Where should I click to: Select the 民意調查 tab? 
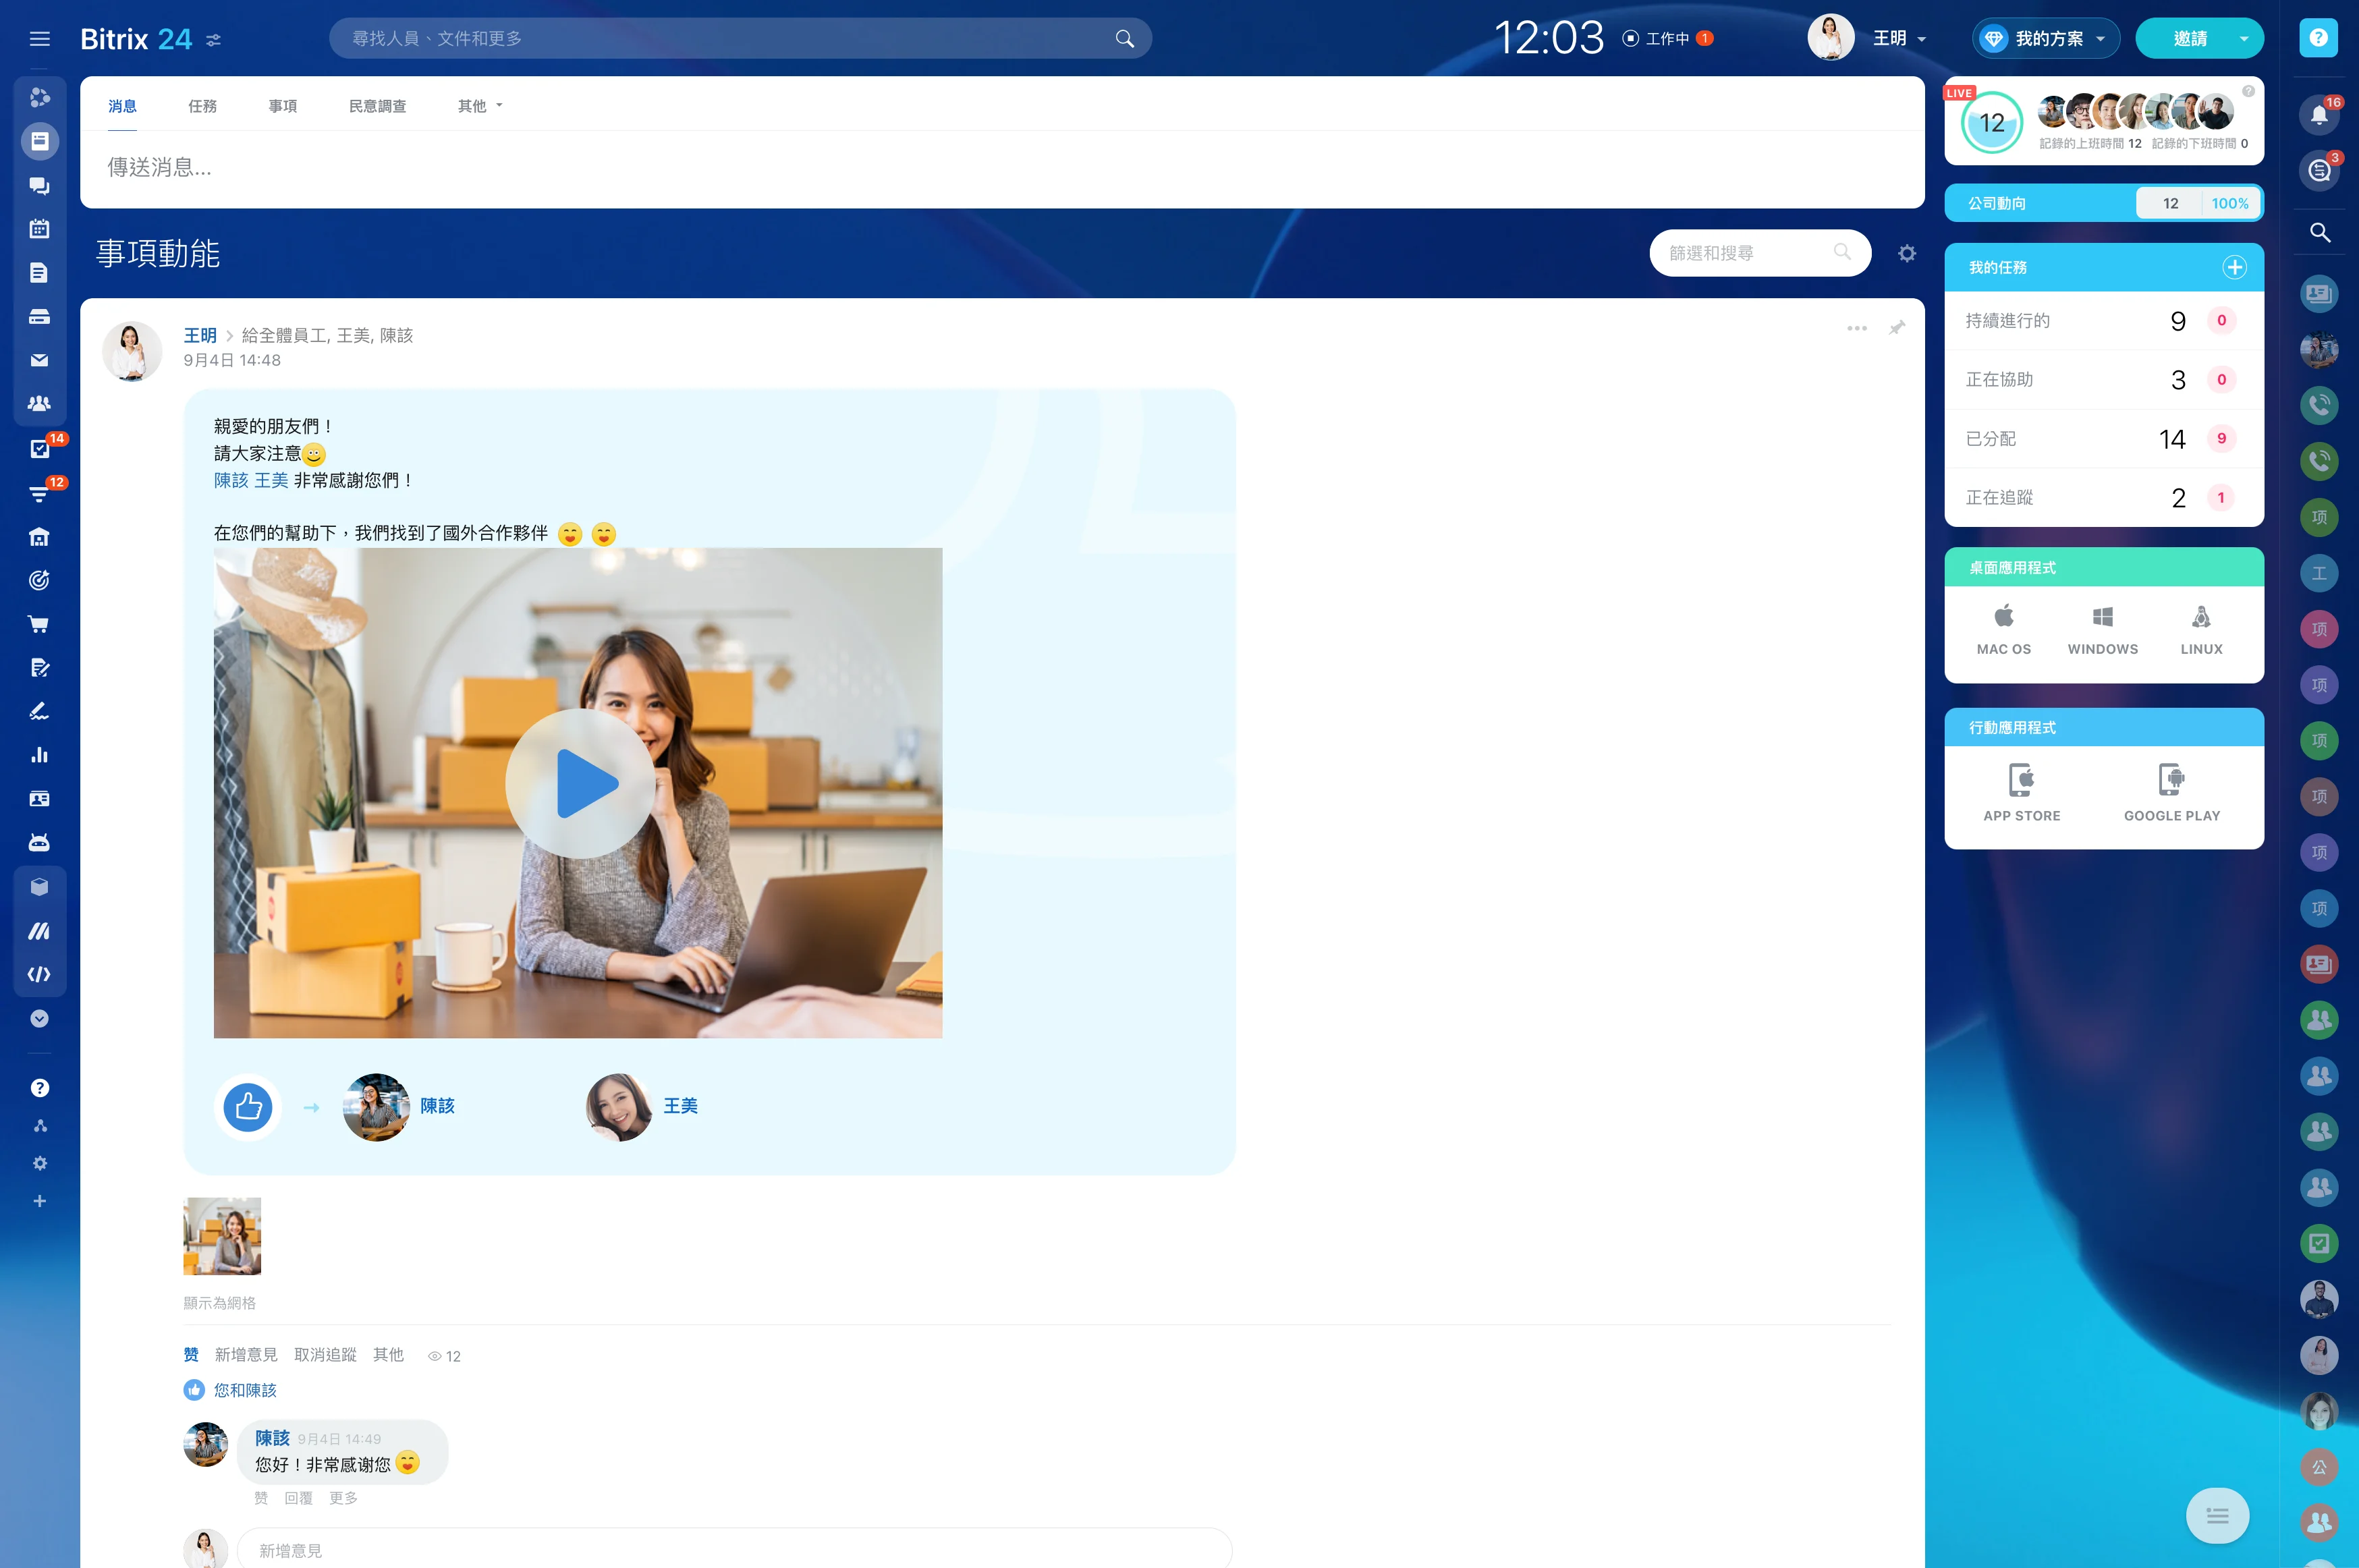click(x=377, y=106)
